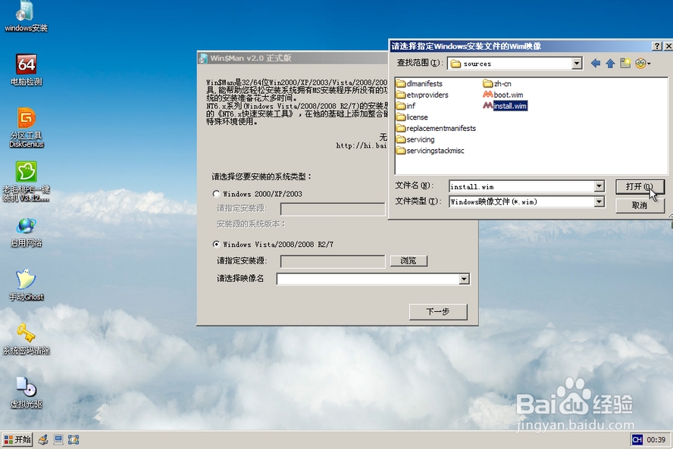This screenshot has width=673, height=449.
Task: Click the Win$Man v2.0 title bar
Action: click(x=293, y=58)
